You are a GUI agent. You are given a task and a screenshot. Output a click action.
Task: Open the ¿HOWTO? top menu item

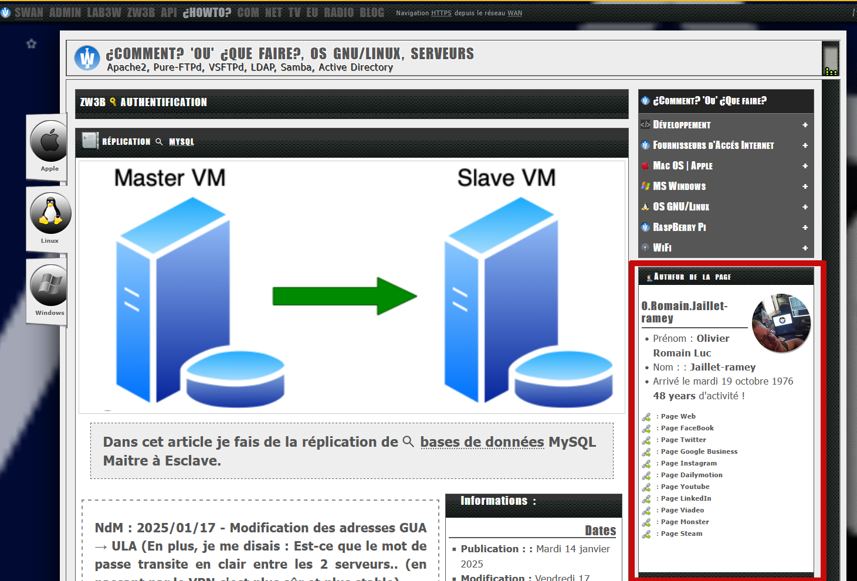207,12
